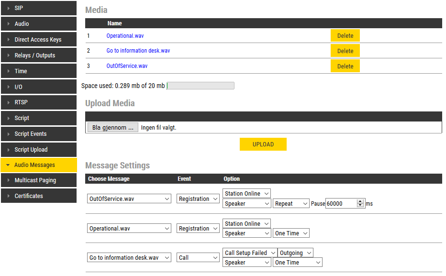Delete the Operational.wav media file
This screenshot has width=446, height=276.
tap(345, 36)
